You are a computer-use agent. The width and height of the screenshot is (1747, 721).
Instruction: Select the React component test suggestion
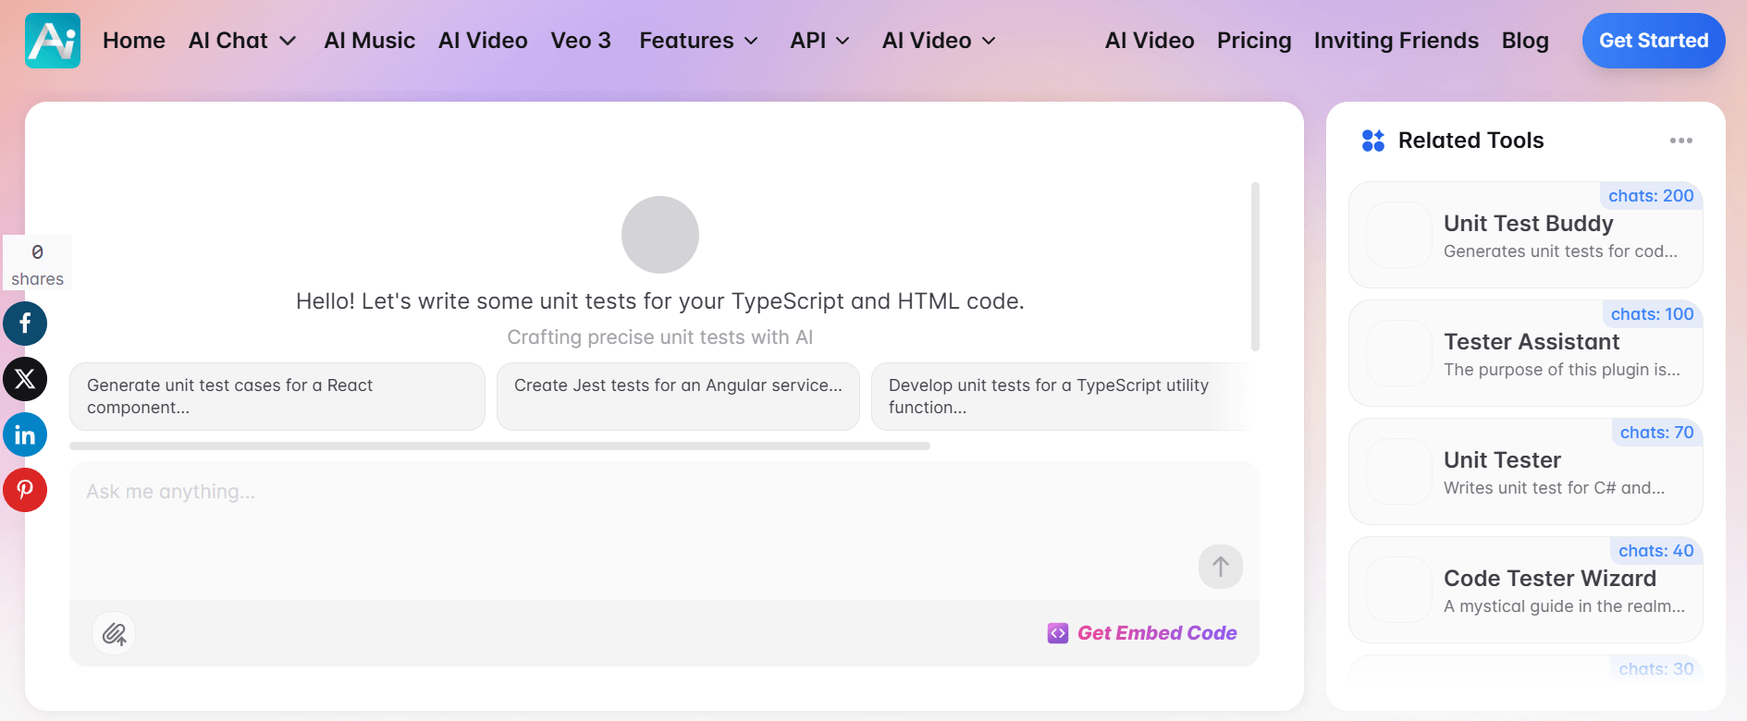click(x=277, y=397)
